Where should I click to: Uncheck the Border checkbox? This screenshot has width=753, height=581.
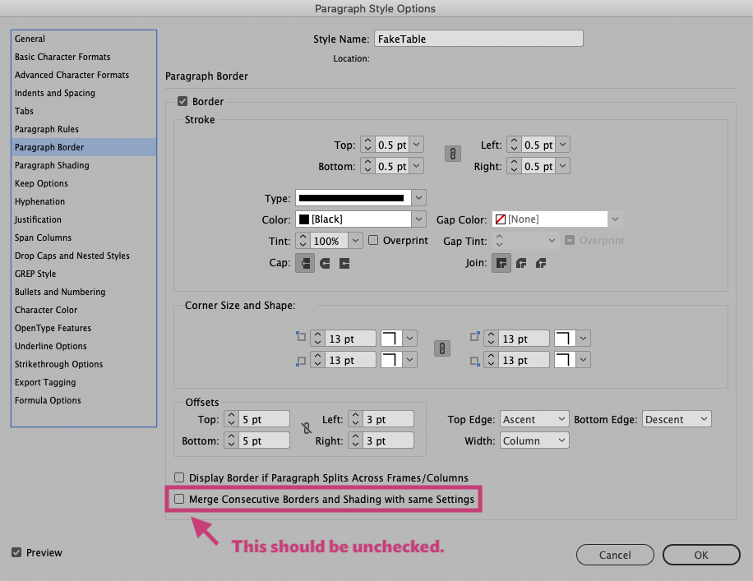(x=182, y=102)
